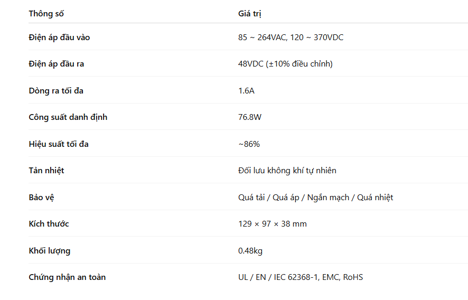Click the 'Thông số' column header
This screenshot has width=468, height=300.
coord(46,14)
